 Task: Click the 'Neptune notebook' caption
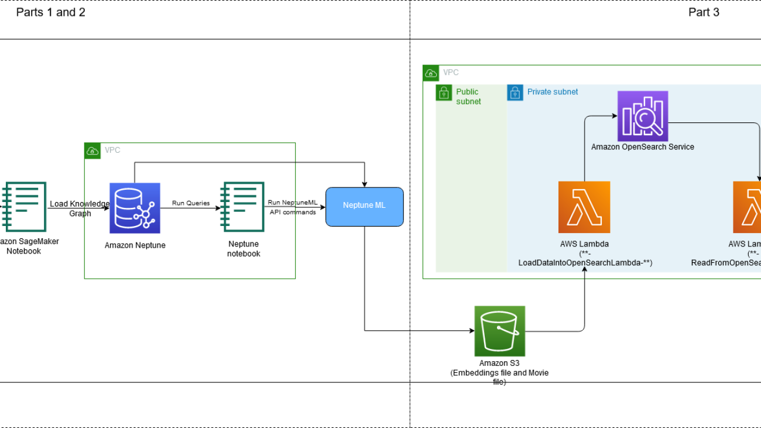pyautogui.click(x=244, y=249)
